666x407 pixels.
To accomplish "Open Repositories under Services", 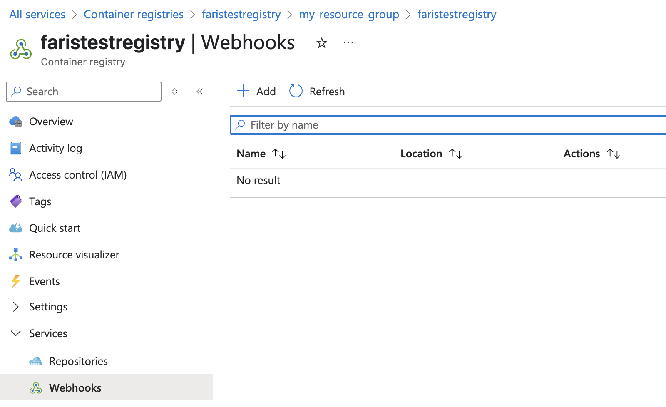I will (x=78, y=361).
